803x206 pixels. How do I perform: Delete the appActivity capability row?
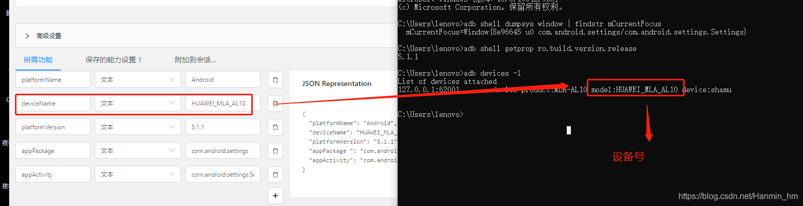[275, 175]
